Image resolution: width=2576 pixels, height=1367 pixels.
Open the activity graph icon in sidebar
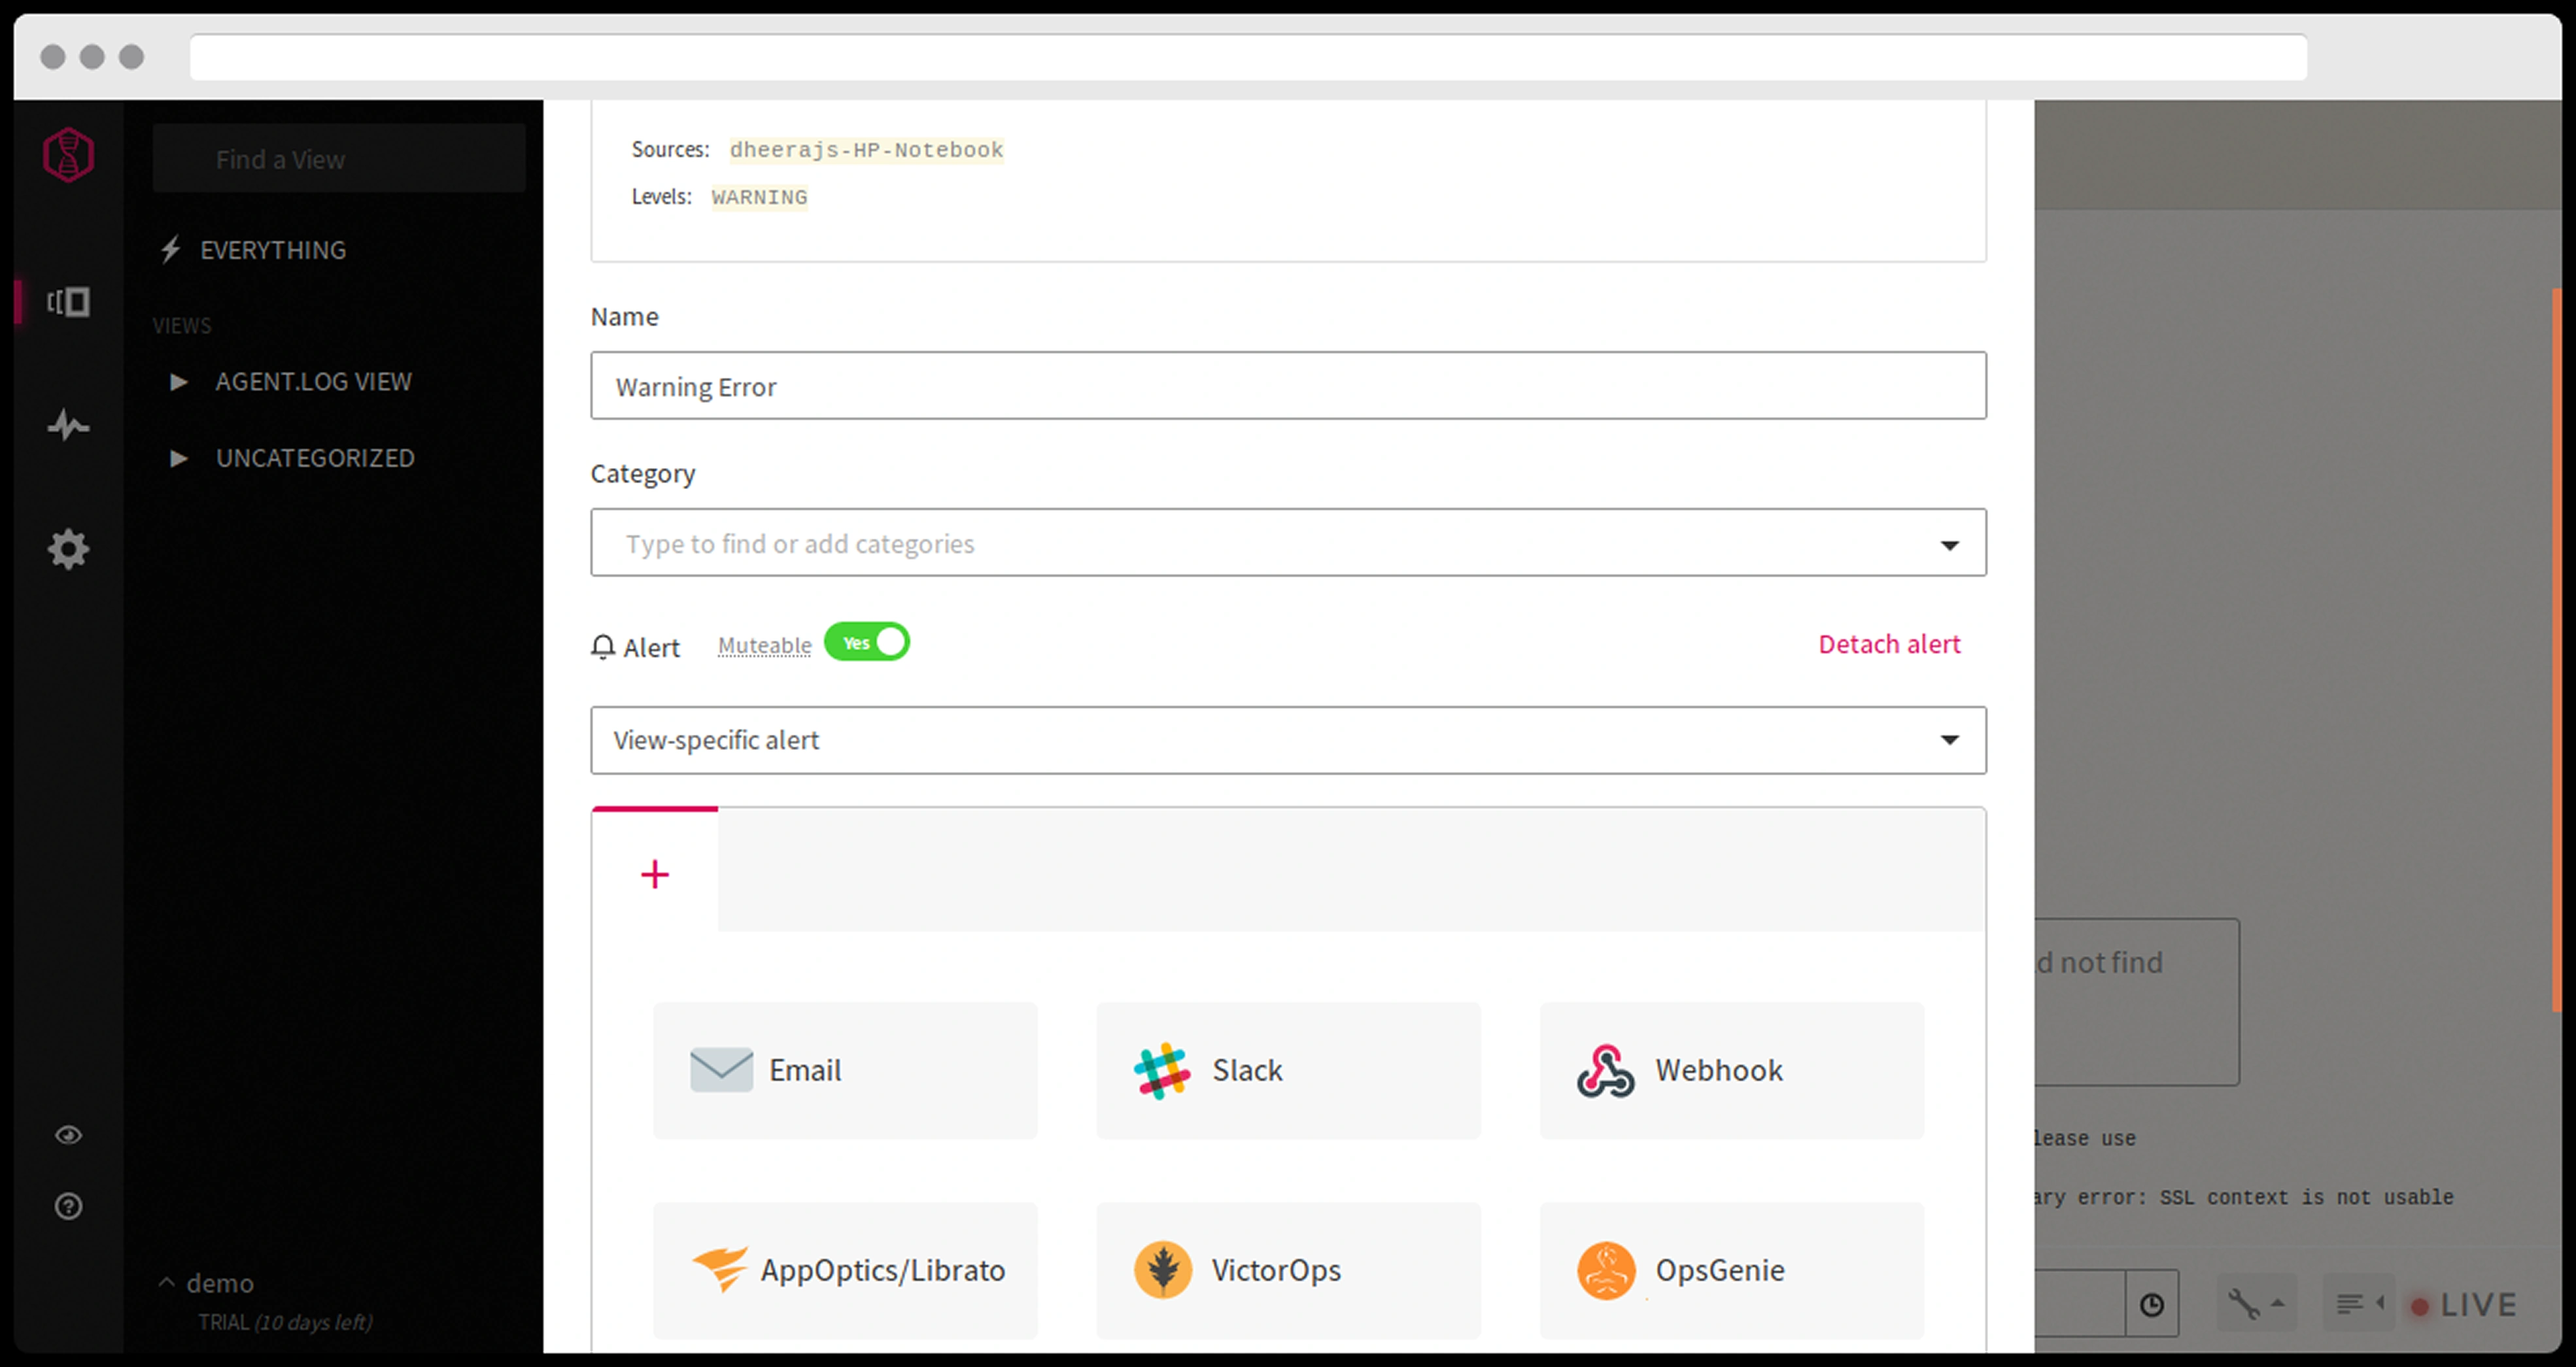[68, 426]
